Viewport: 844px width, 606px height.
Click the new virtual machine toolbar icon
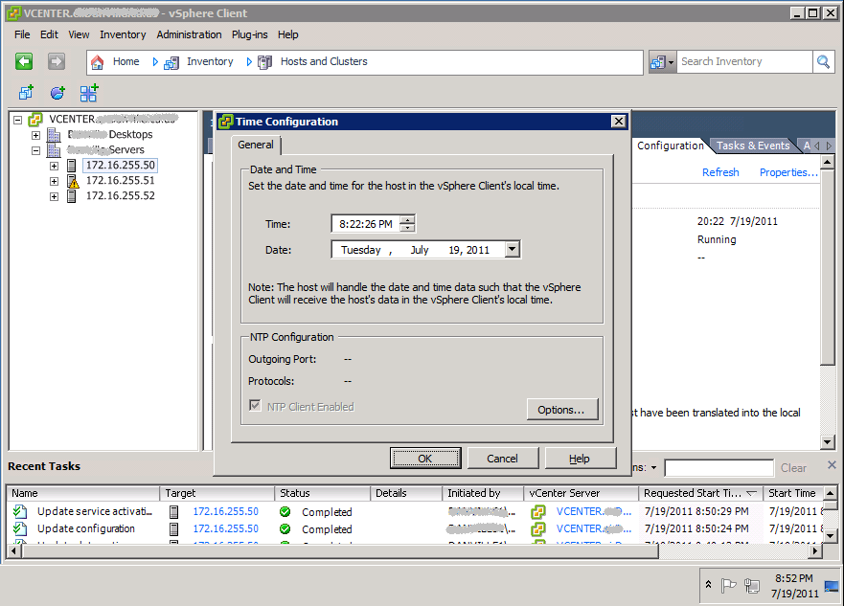point(26,93)
